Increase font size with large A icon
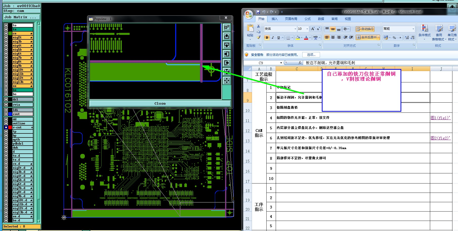This screenshot has height=231, width=458. pos(313,29)
